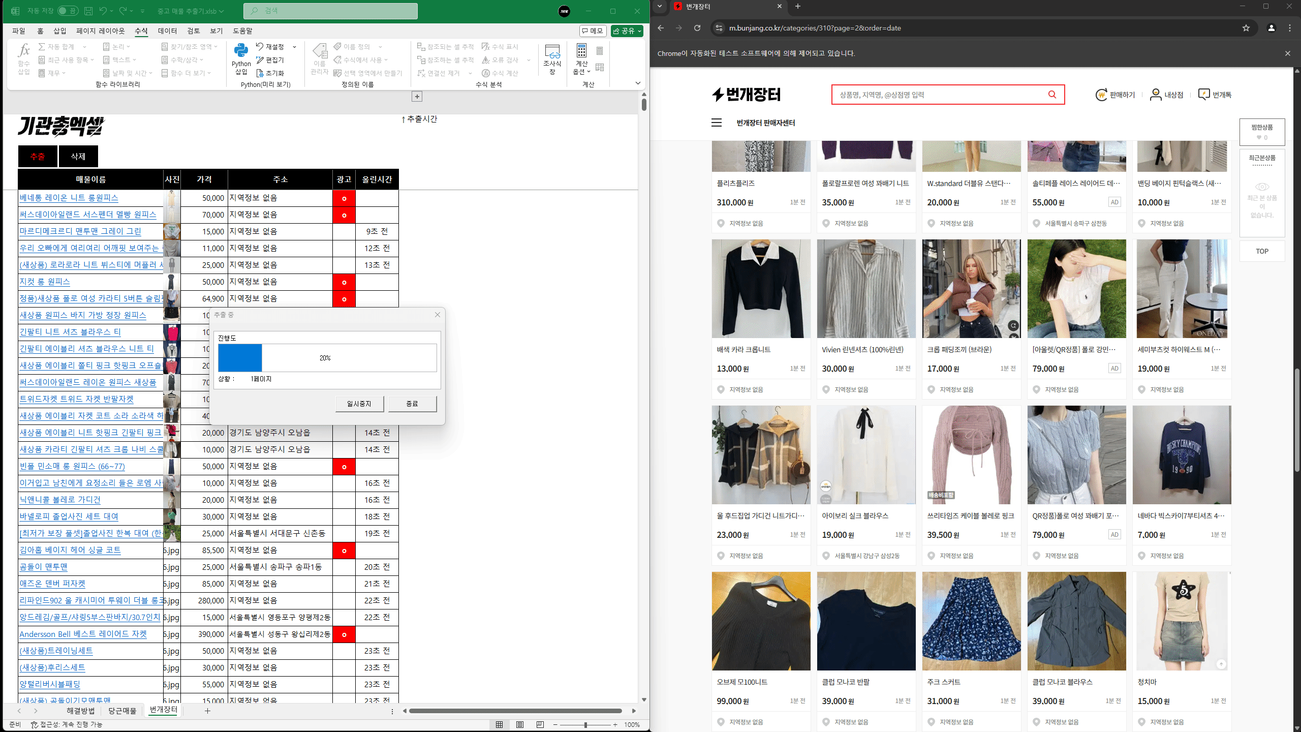
Task: Toggle 자동 저장 switch
Action: point(67,11)
